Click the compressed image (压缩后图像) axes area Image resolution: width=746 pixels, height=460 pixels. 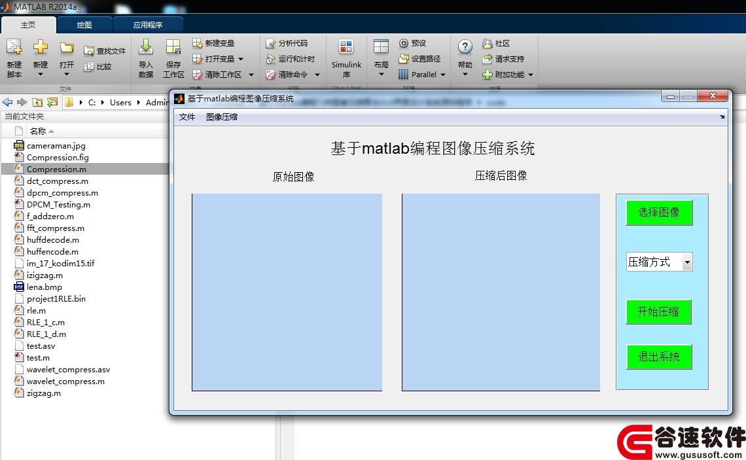(x=501, y=292)
